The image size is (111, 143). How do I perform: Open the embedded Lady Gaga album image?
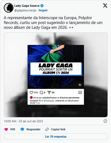[x=56, y=75]
